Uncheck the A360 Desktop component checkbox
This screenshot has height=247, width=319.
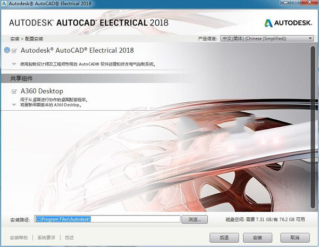coord(14,92)
